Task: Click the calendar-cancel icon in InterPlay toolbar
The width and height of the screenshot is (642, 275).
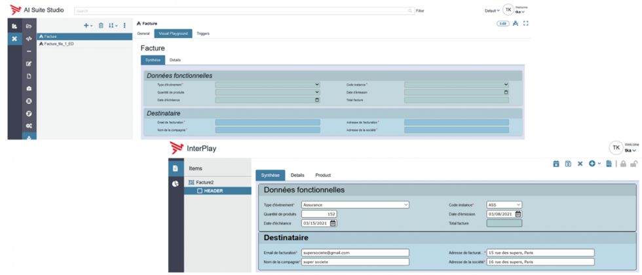Action: click(x=556, y=164)
